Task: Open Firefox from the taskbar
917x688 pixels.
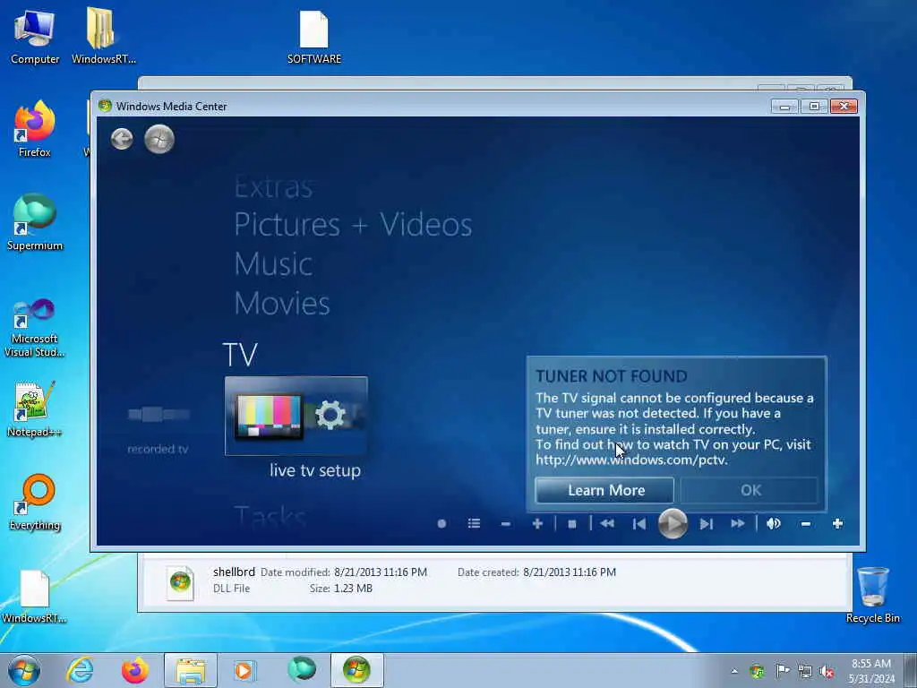Action: [x=135, y=670]
